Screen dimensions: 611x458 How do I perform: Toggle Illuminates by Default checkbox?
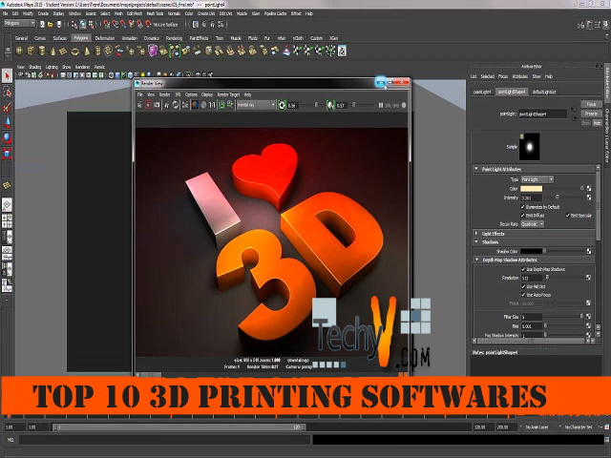pyautogui.click(x=523, y=206)
